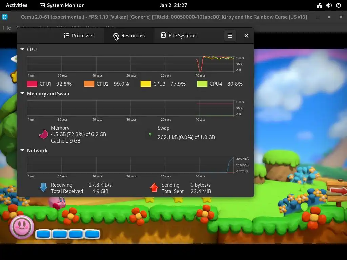347x260 pixels.
Task: Click the CPU history graph
Action: click(x=130, y=64)
